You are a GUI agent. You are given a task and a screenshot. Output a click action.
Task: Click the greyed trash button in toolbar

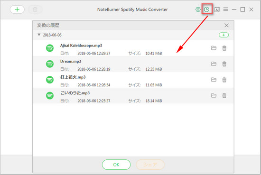tap(35, 9)
